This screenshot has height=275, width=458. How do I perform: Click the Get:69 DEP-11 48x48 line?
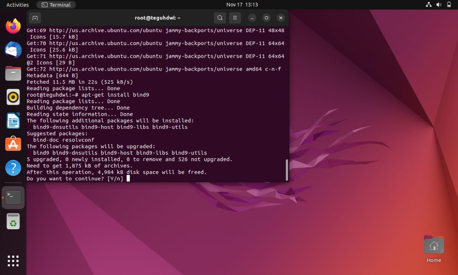coord(155,30)
